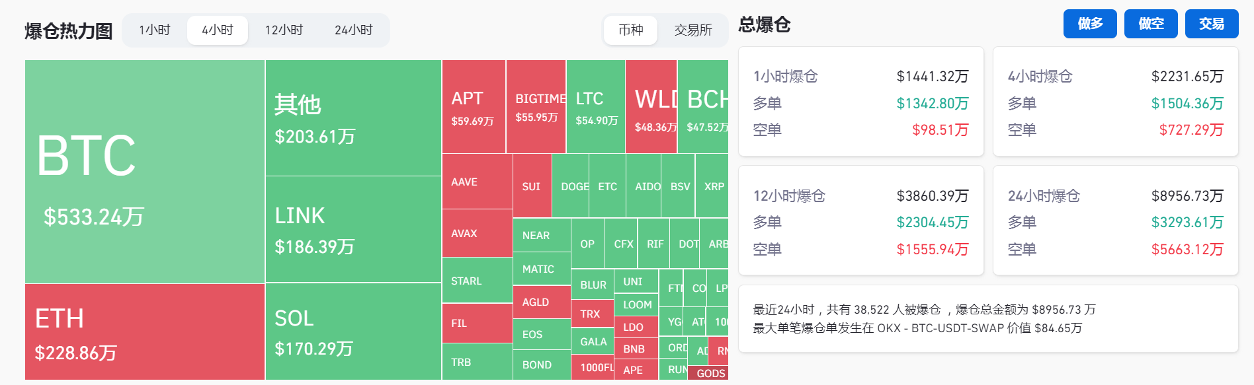Toggle view back to 币种 mode
Screen dimensions: 1254x385
coord(630,30)
